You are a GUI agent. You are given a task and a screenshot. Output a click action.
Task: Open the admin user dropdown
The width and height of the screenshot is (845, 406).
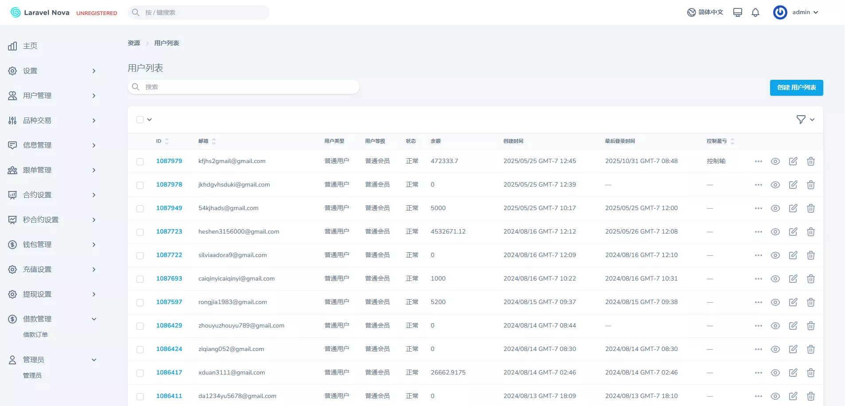796,12
